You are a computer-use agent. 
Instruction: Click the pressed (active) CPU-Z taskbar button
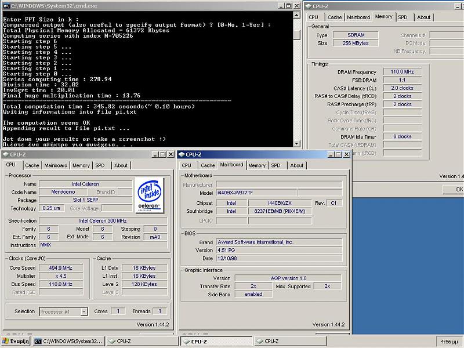tap(216, 341)
